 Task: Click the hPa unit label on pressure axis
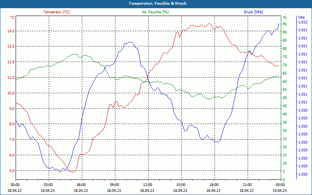(x=301, y=17)
